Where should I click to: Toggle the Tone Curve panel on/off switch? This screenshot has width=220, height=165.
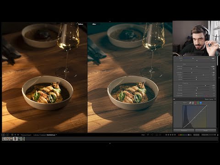pyautogui.click(x=174, y=99)
